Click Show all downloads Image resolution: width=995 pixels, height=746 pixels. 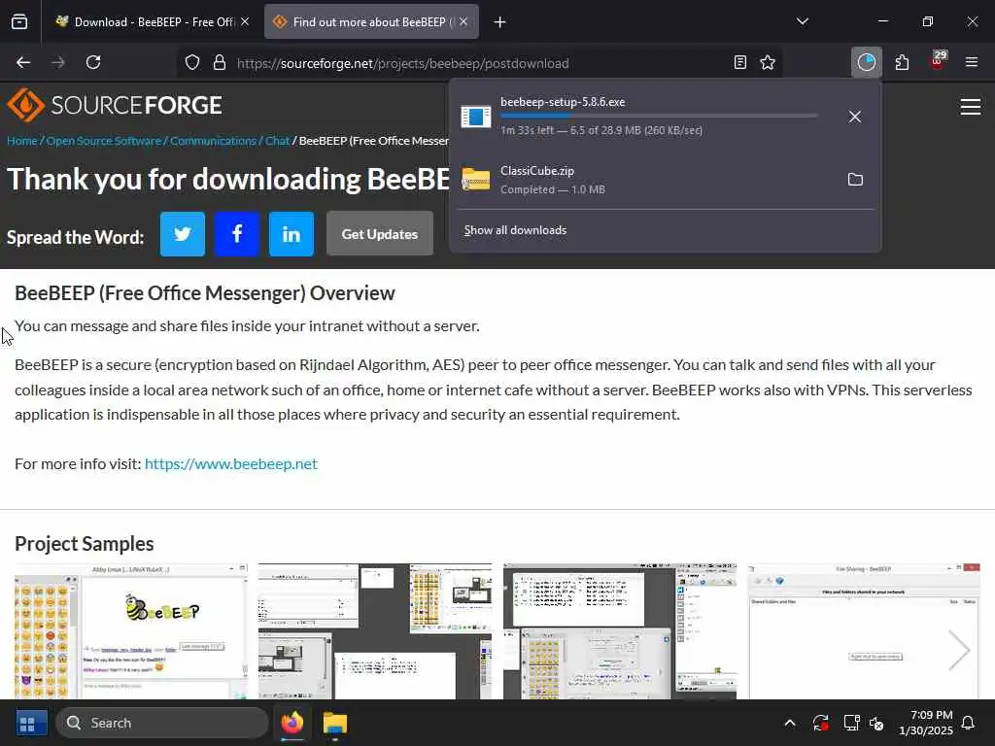point(515,230)
